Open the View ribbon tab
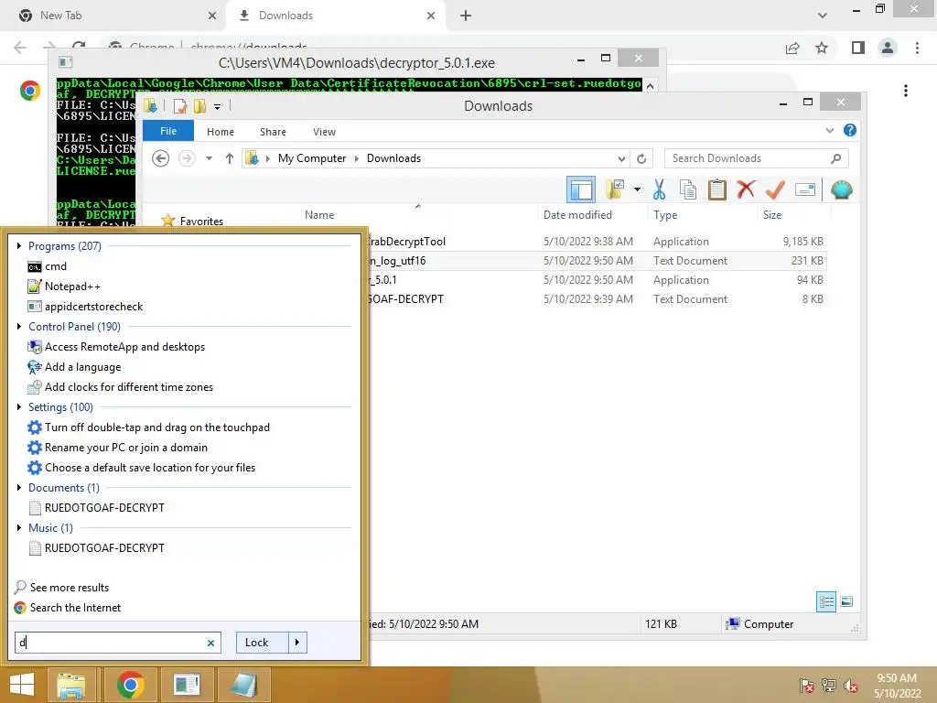This screenshot has width=937, height=703. (x=324, y=132)
